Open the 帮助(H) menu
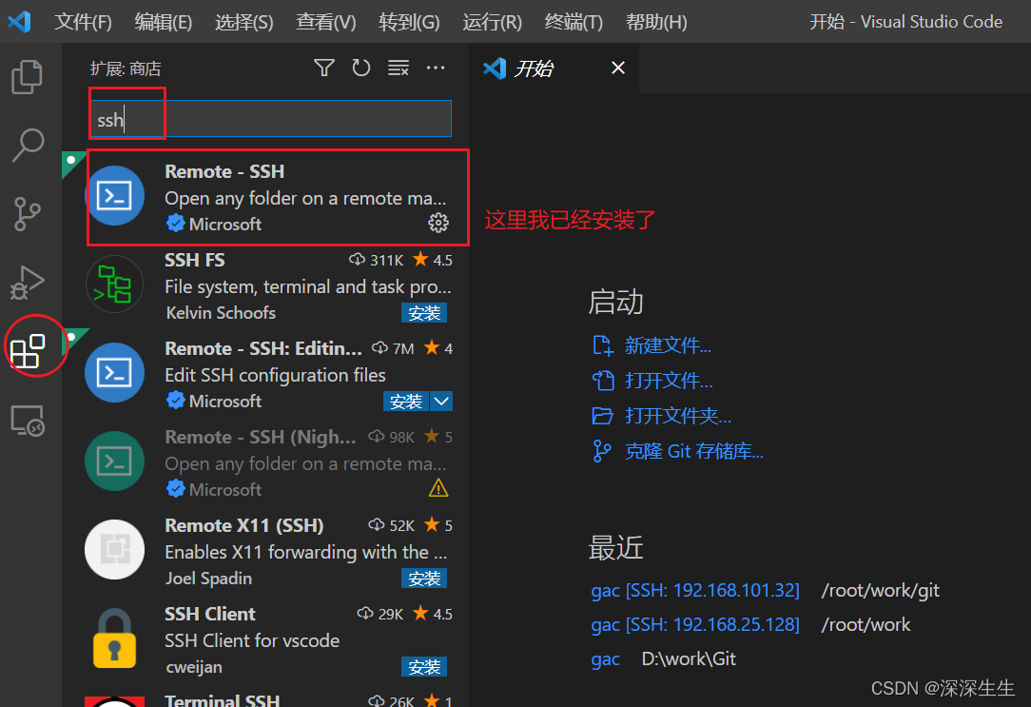Image resolution: width=1031 pixels, height=707 pixels. coord(656,22)
